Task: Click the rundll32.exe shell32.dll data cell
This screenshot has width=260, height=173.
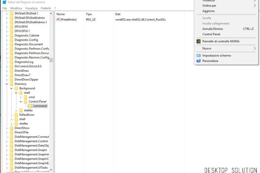Action: click(141, 19)
